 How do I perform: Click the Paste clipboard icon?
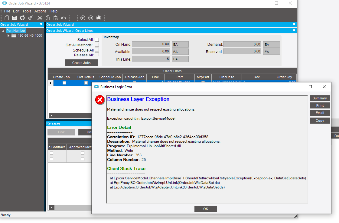click(x=56, y=18)
